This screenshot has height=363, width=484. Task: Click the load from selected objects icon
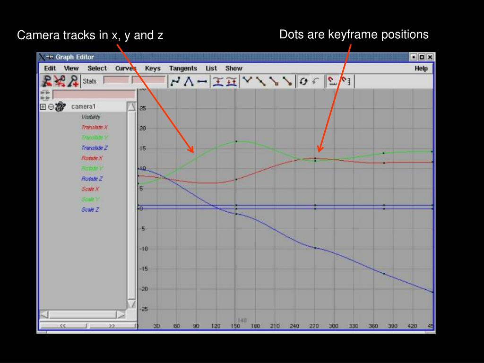315,81
